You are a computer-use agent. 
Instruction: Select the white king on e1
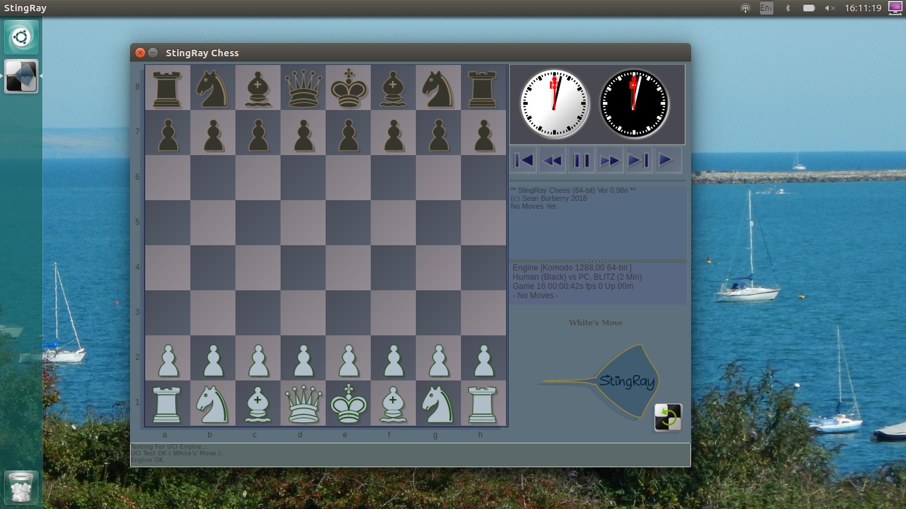pos(348,403)
